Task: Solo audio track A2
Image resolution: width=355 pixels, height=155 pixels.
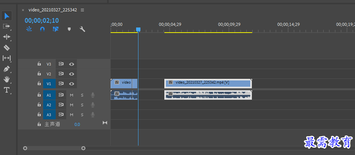Action: click(x=82, y=105)
